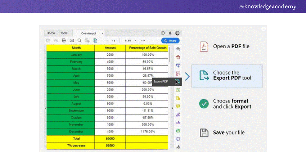Click the document vertical scrollbar
The image size is (306, 162).
(x=169, y=53)
